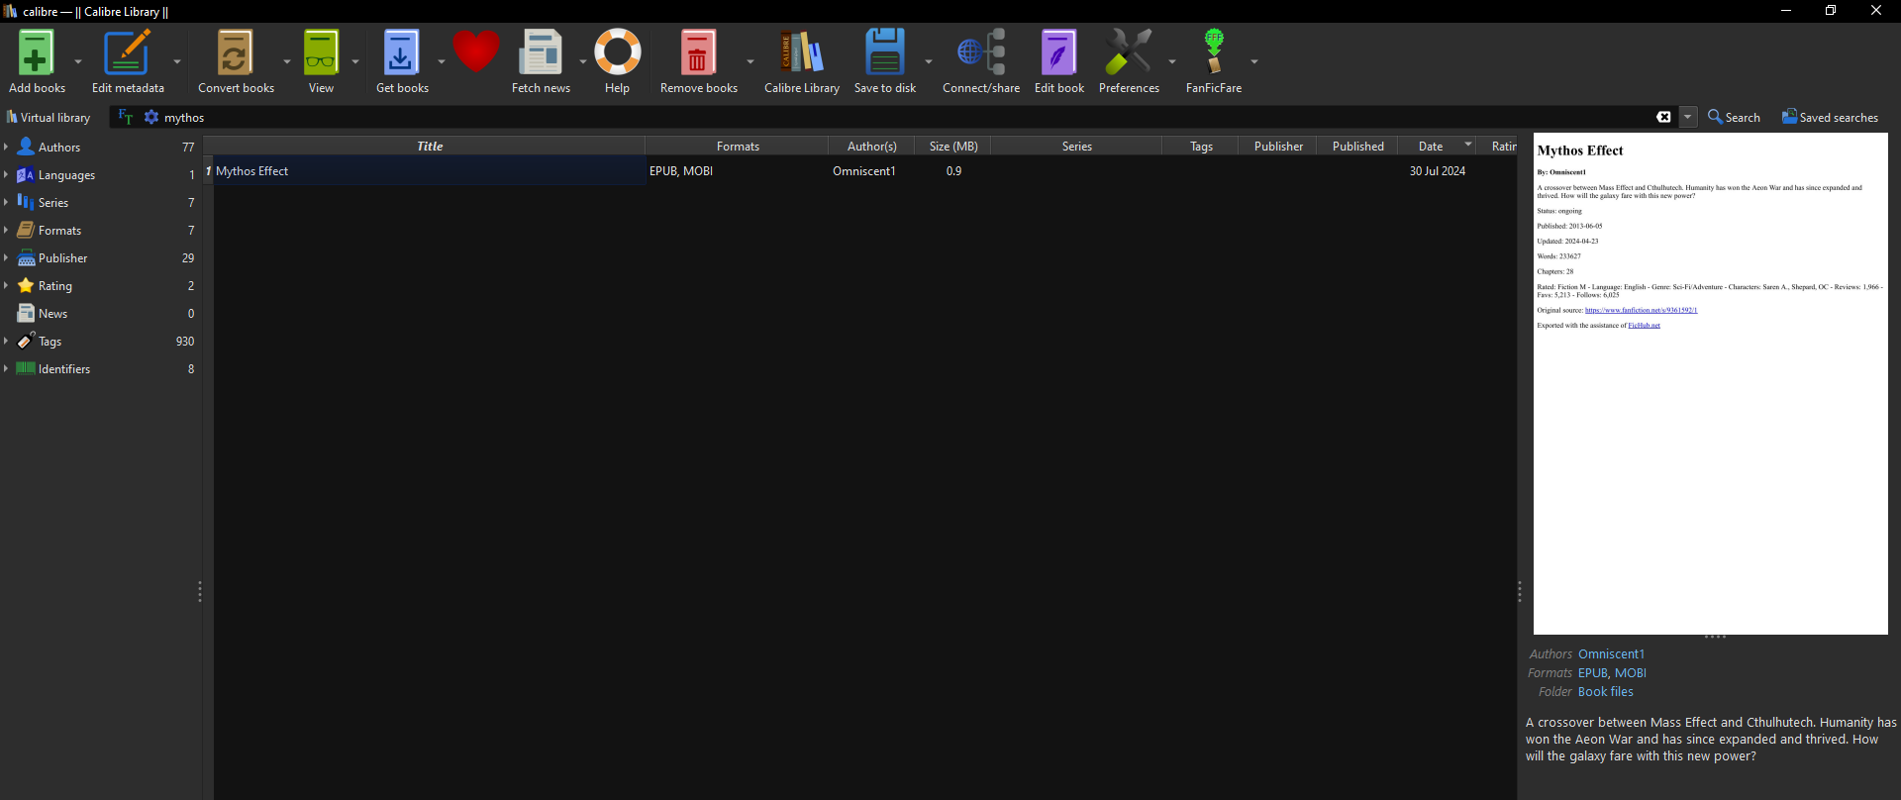Sort by Formats column header
The width and height of the screenshot is (1901, 800).
click(x=738, y=146)
